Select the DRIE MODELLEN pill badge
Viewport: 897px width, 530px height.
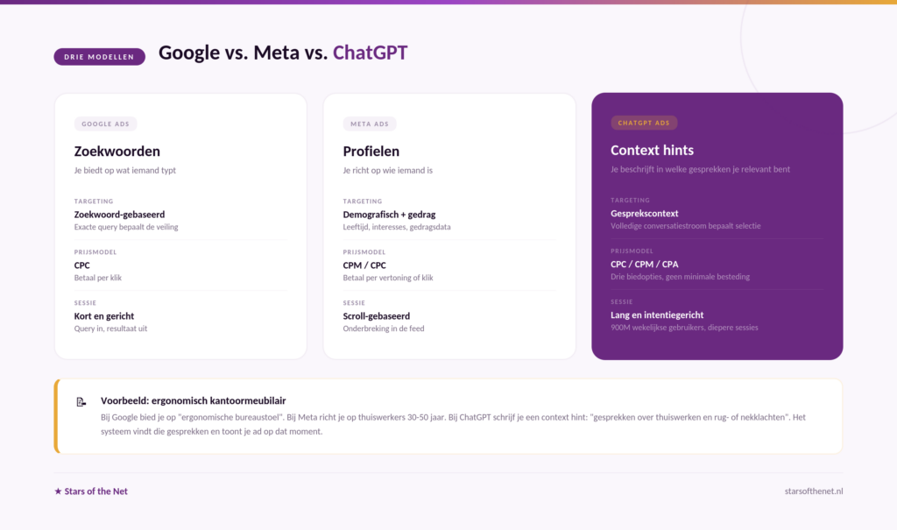(100, 57)
